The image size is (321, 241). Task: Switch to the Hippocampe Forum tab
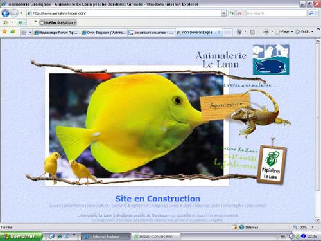pyautogui.click(x=56, y=33)
